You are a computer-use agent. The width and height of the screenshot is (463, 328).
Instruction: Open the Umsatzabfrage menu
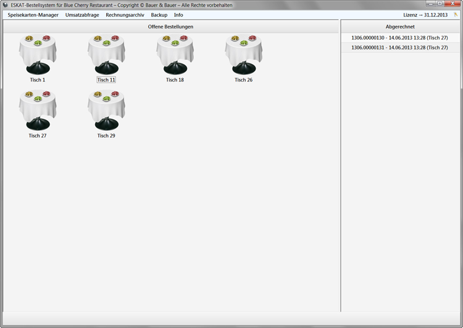(x=82, y=15)
